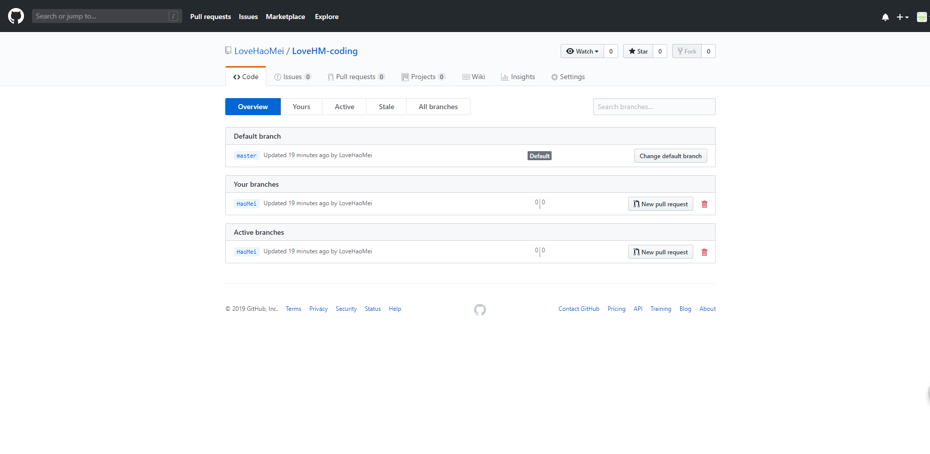
Task: Switch to the Code tab
Action: coord(246,77)
